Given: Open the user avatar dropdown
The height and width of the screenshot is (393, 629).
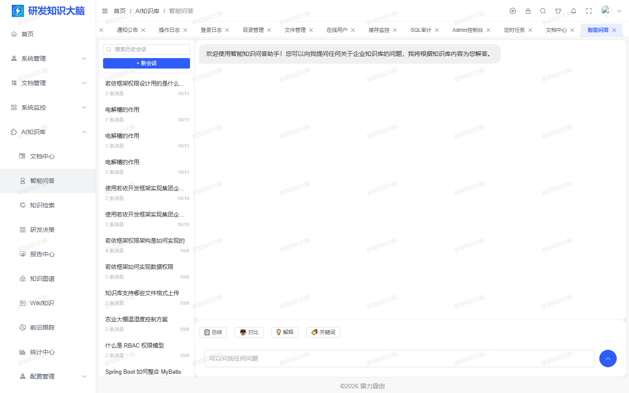Looking at the screenshot, I should pos(611,11).
